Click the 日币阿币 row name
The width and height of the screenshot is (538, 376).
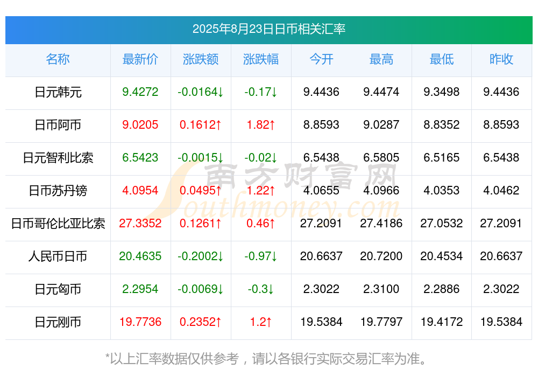click(58, 125)
